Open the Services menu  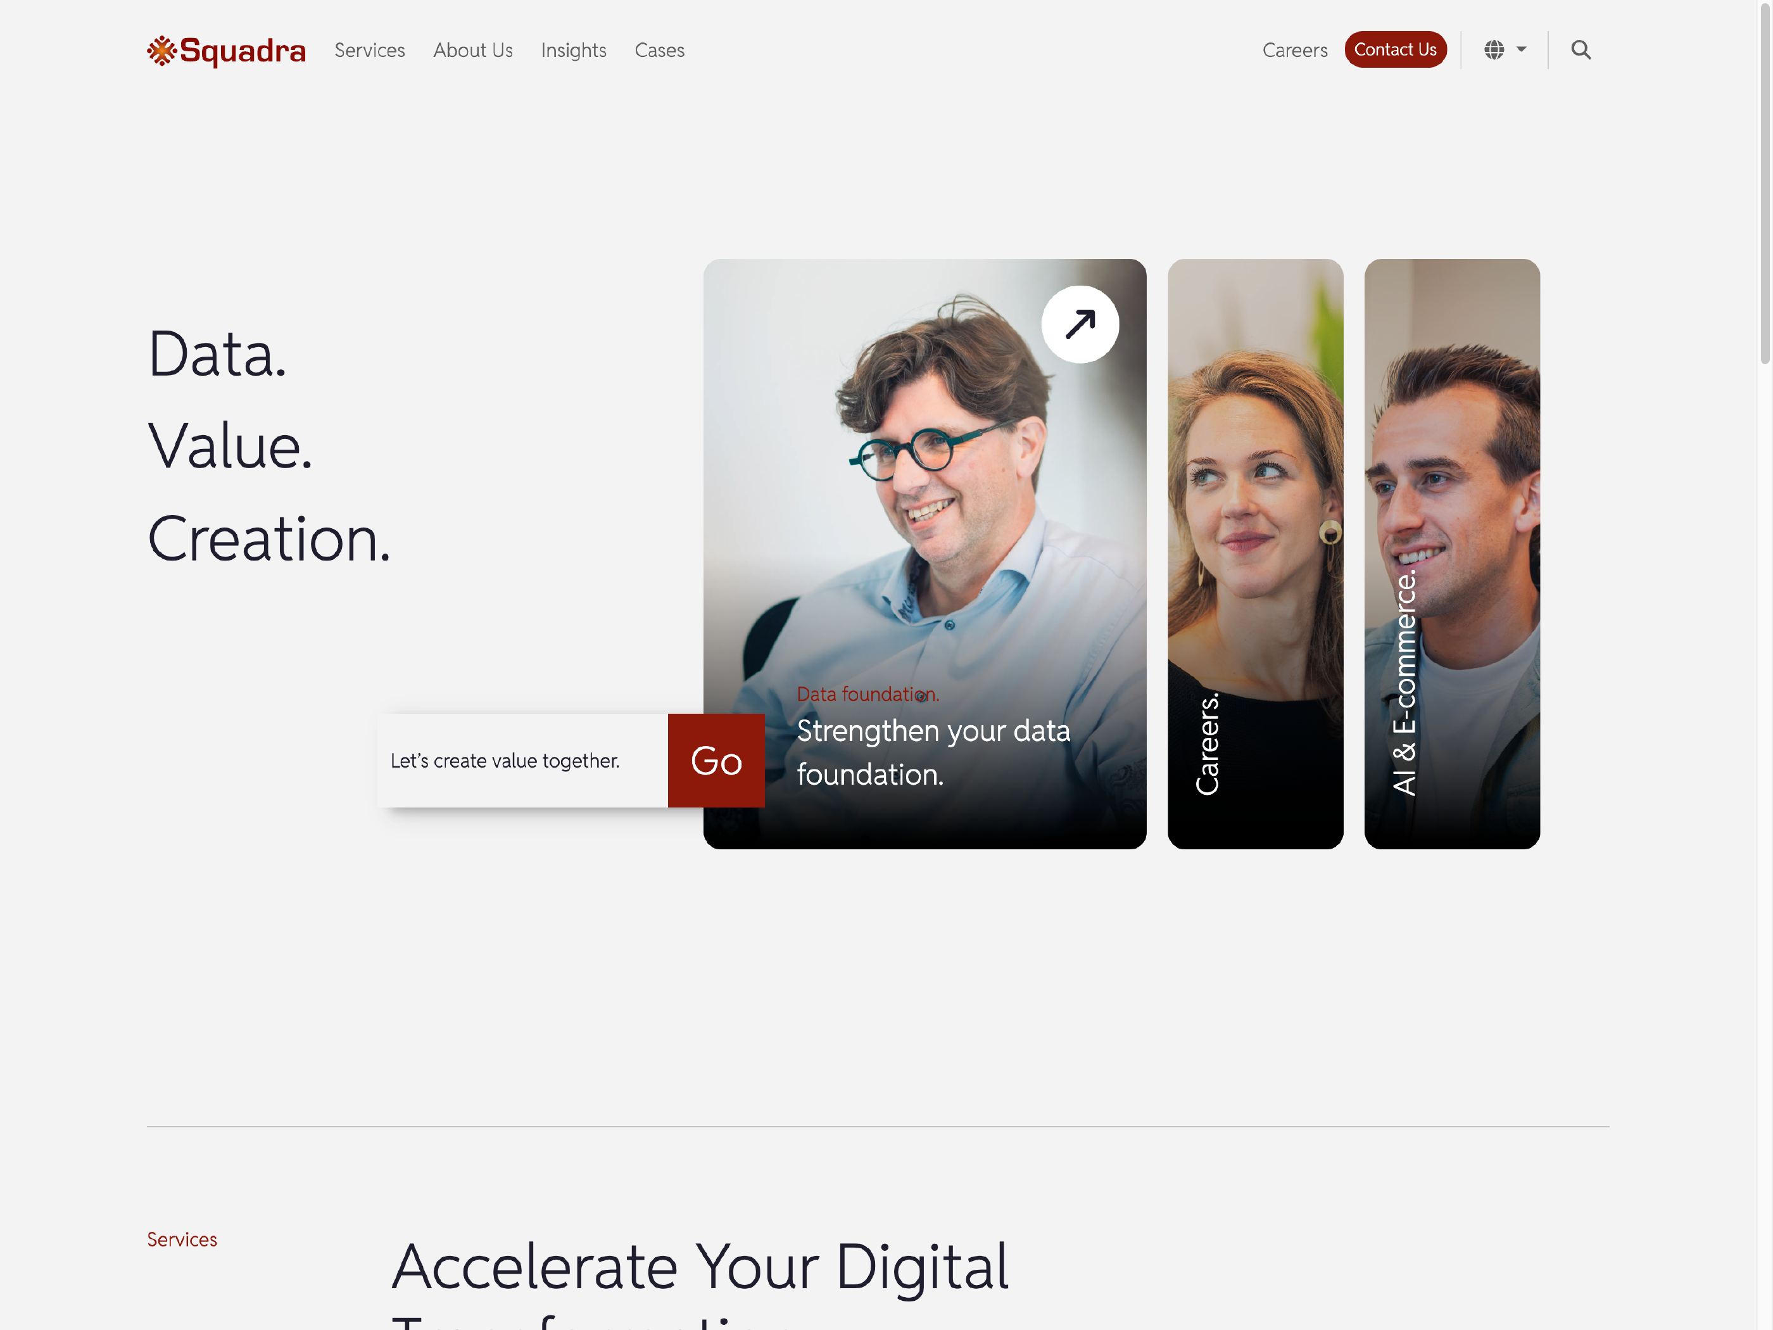[370, 51]
